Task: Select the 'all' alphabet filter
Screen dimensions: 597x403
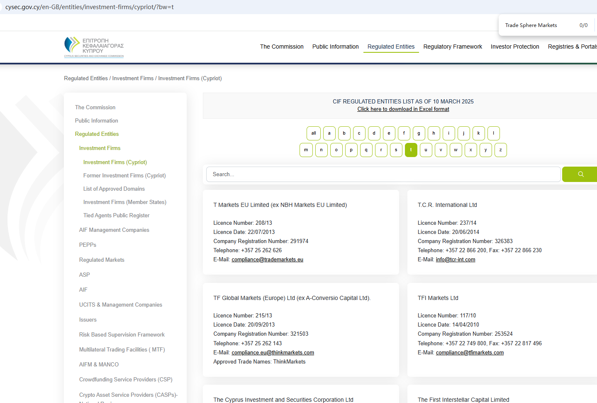Action: point(314,133)
